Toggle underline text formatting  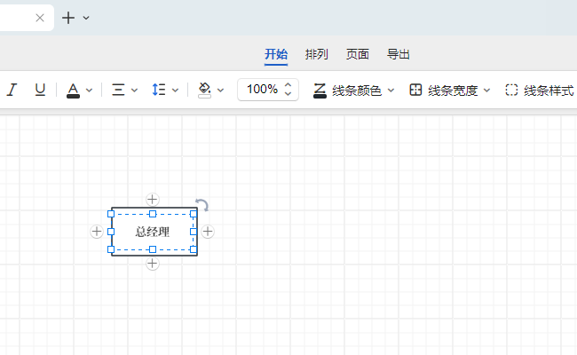pyautogui.click(x=40, y=90)
